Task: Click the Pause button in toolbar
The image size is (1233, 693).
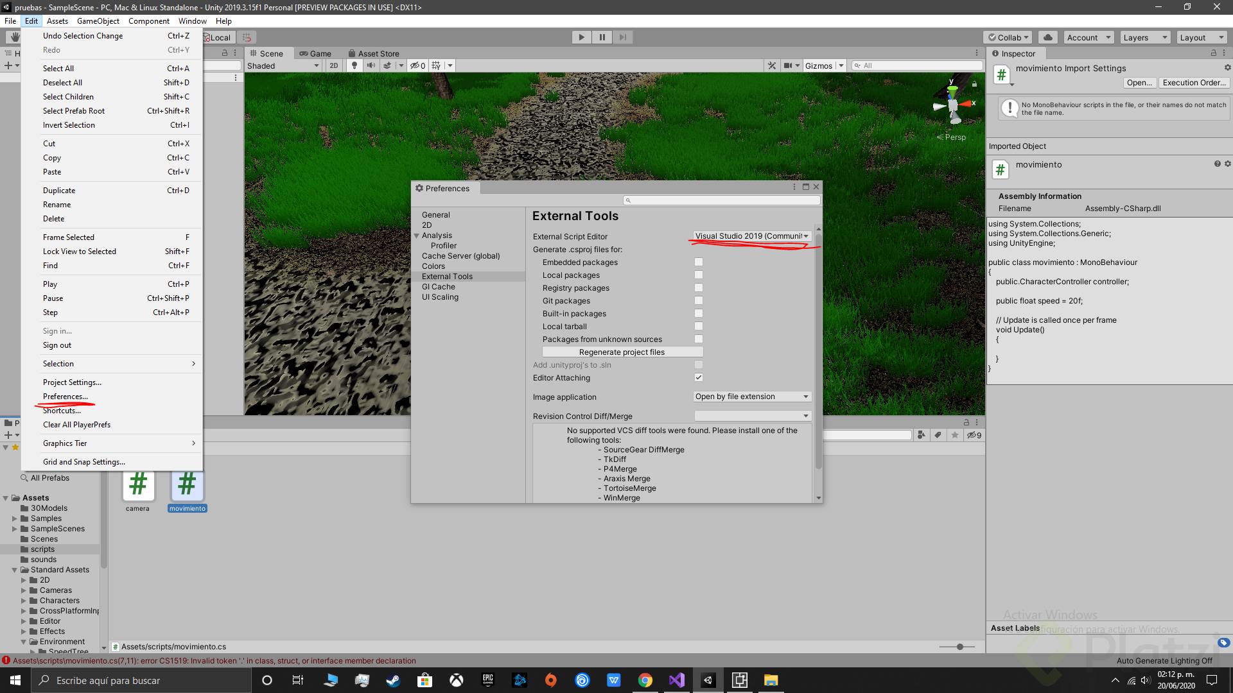Action: point(602,37)
